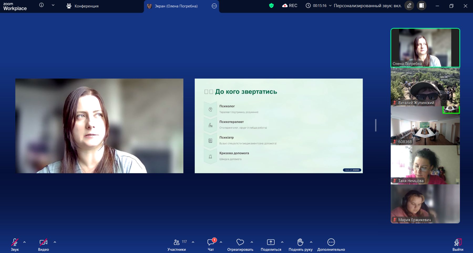The height and width of the screenshot is (253, 473).
Task: Raise hand (Поднять руку)
Action: [x=300, y=244]
